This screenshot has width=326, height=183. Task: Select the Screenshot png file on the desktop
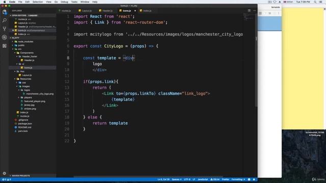[315, 134]
